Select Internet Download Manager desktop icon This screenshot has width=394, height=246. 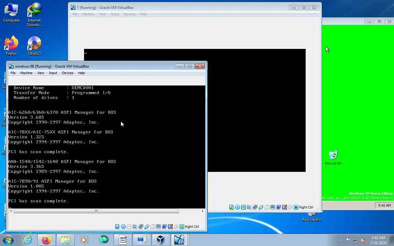tap(34, 15)
